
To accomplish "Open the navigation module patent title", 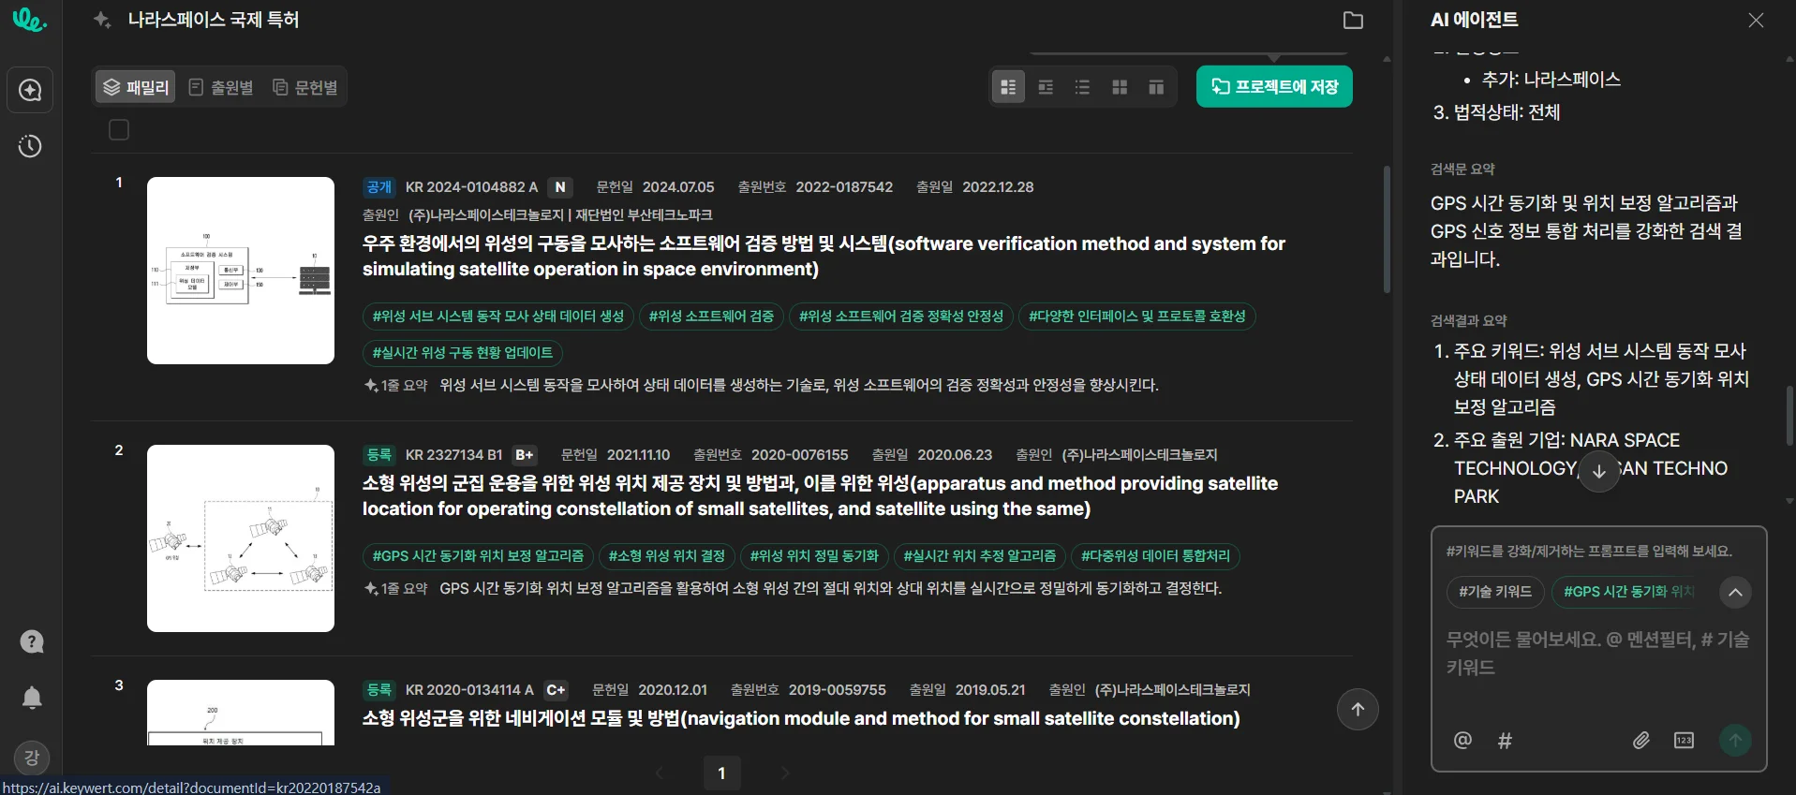I will pyautogui.click(x=801, y=718).
